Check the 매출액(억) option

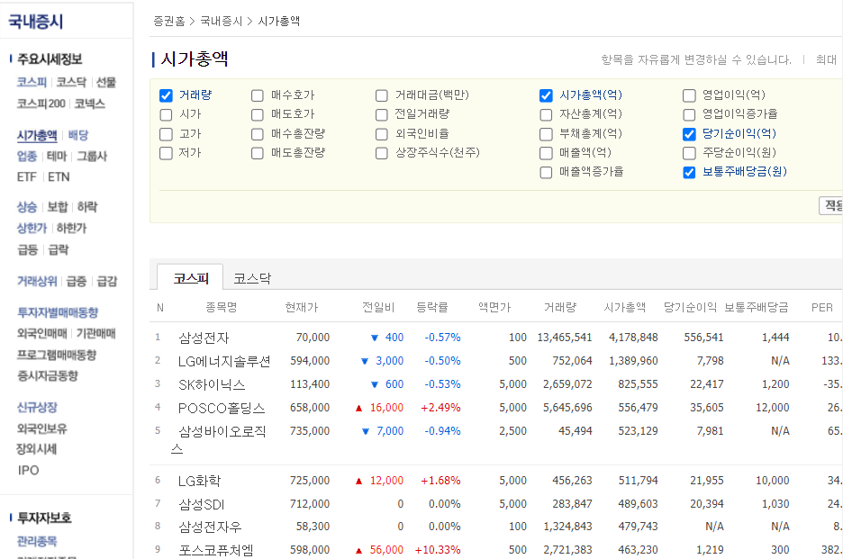[546, 153]
